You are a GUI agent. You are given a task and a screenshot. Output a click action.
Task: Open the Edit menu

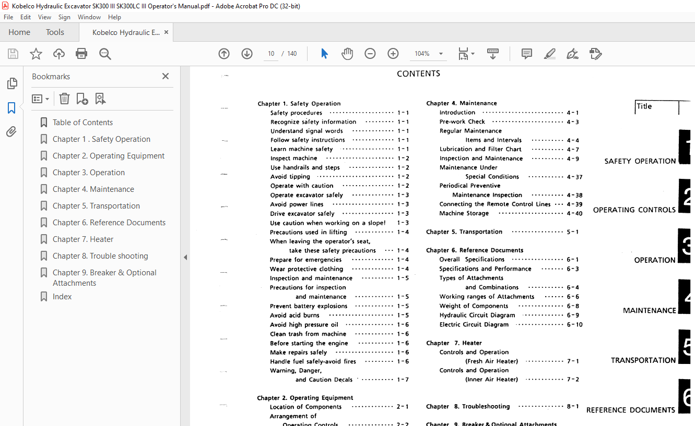(x=26, y=17)
